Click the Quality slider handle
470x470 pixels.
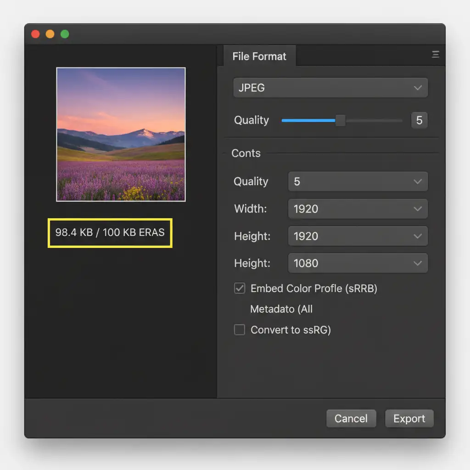click(x=340, y=120)
